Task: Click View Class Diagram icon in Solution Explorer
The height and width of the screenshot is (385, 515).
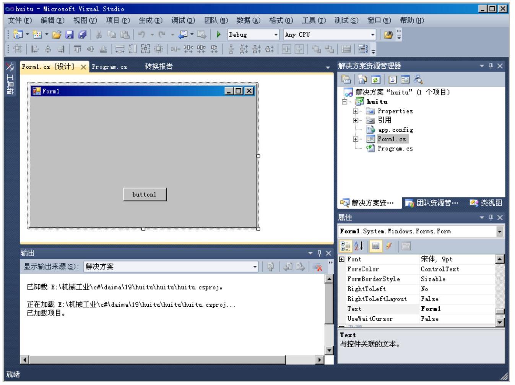Action: [418, 79]
